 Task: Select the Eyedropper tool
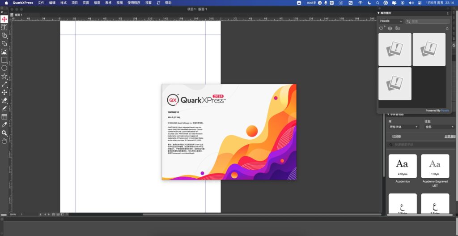4,125
